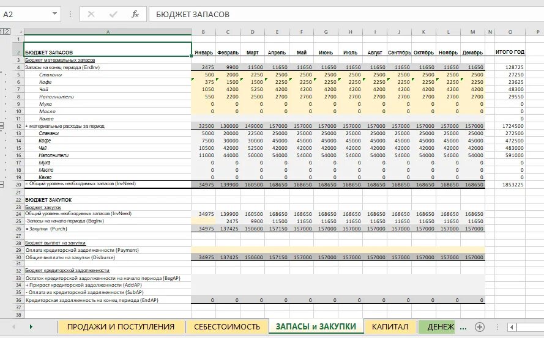544x338 pixels.
Task: Click the Бюджет кредиторской задолженности cell
Action: (108, 270)
